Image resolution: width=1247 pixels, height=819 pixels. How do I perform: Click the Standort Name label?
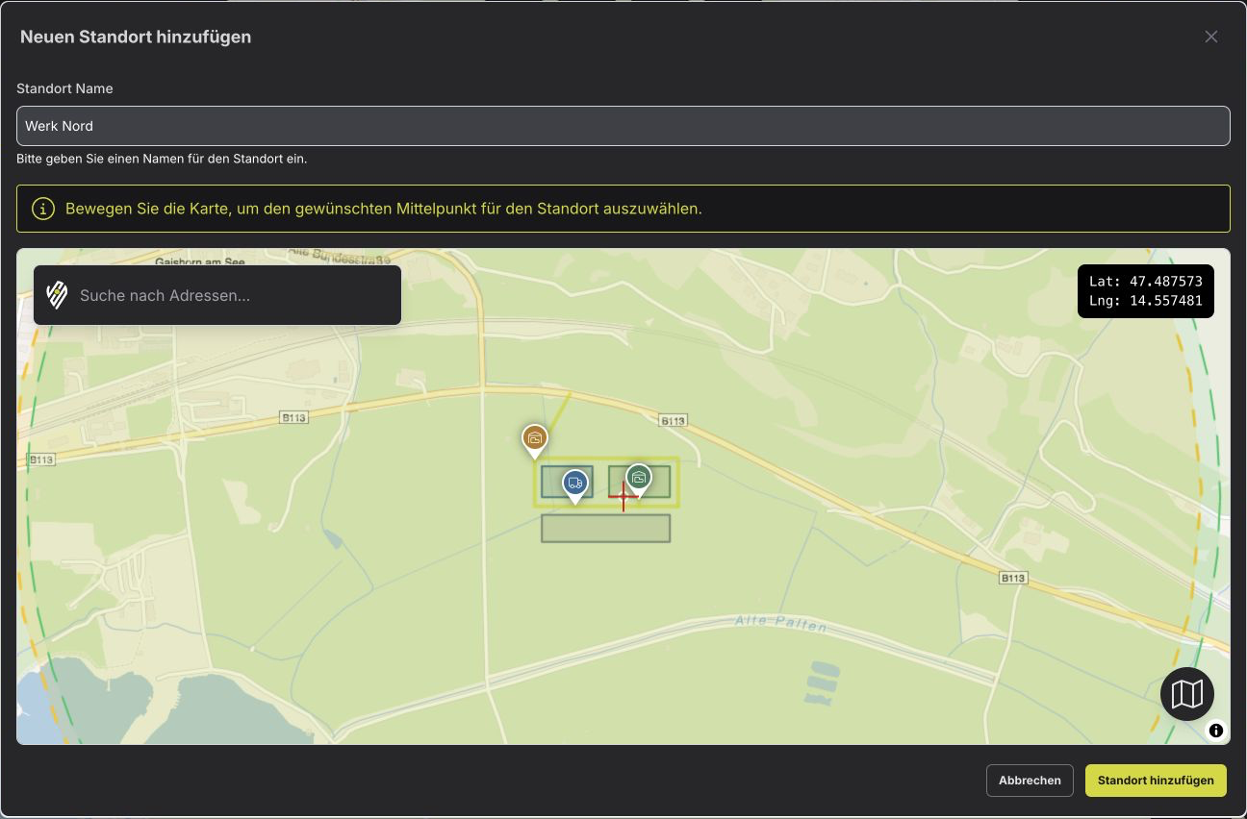tap(64, 88)
